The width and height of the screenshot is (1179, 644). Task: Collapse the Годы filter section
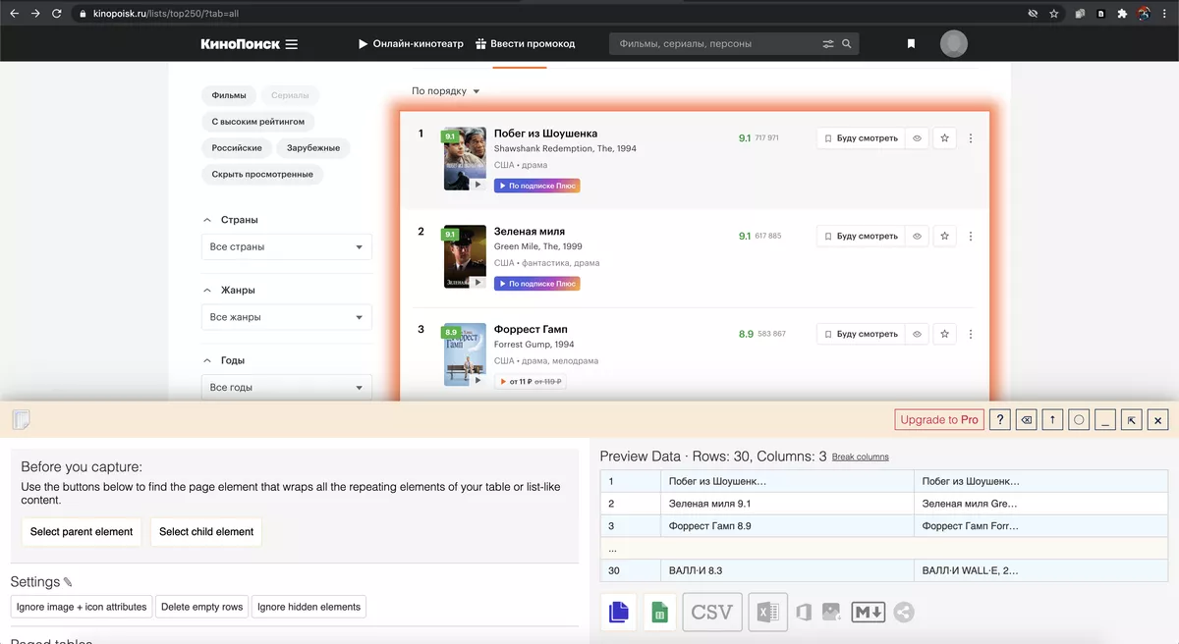(224, 360)
